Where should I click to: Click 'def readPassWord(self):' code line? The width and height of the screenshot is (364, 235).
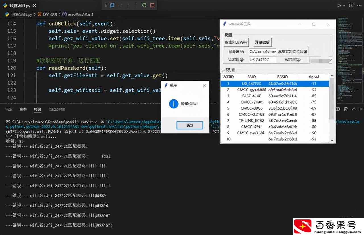71,68
